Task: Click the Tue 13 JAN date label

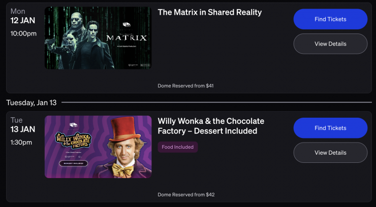Action: [23, 125]
